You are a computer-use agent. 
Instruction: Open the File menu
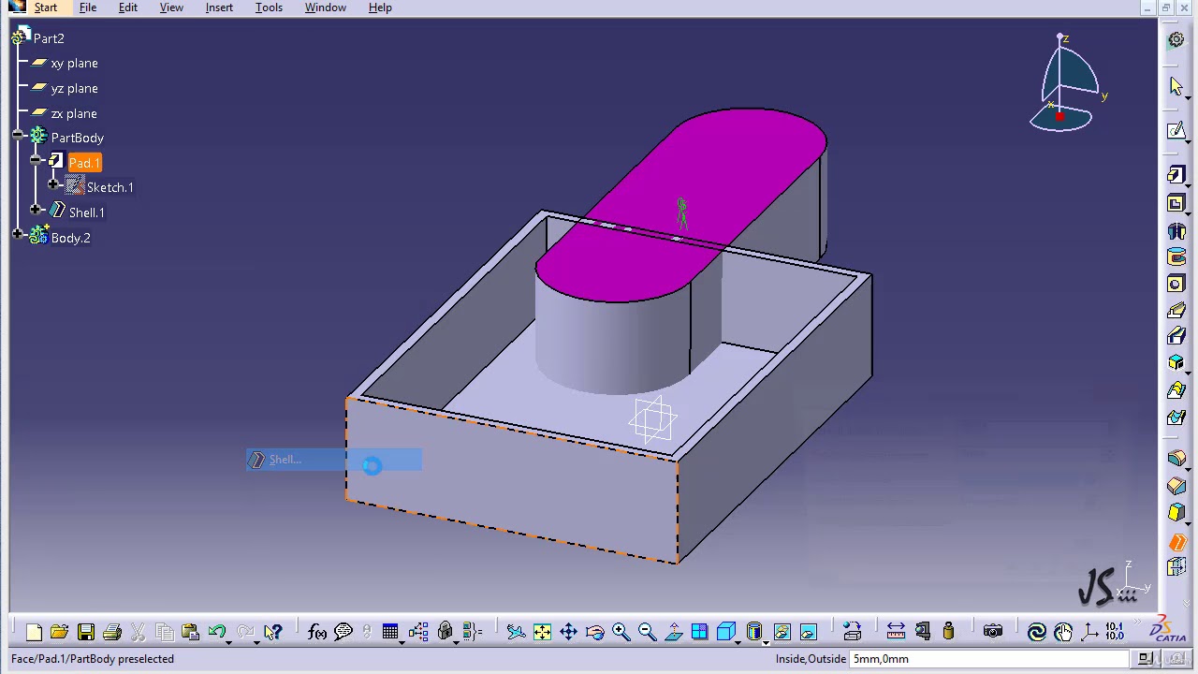88,7
